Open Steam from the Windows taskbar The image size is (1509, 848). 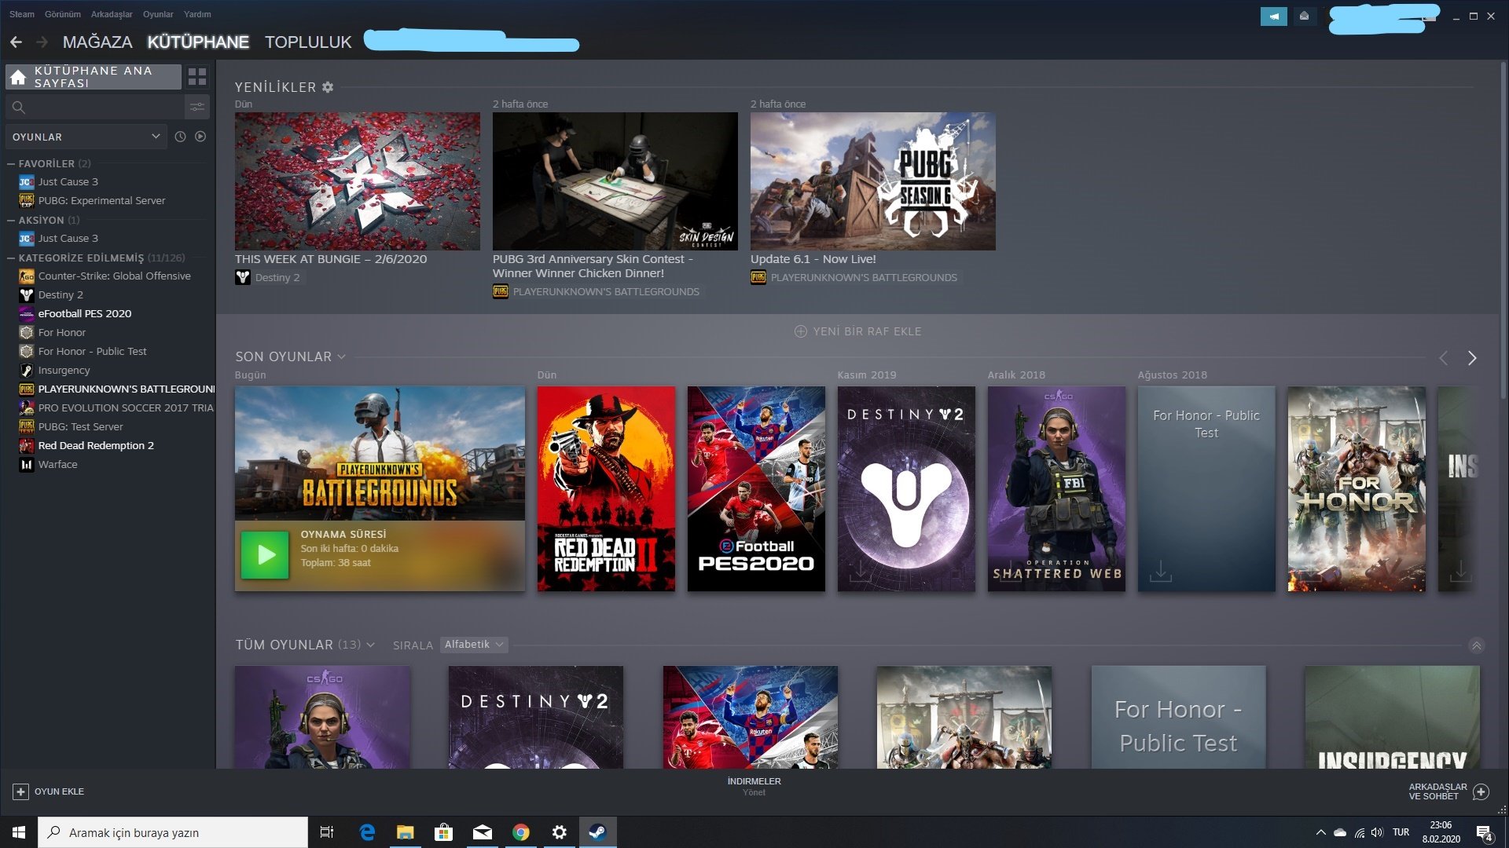pos(597,832)
